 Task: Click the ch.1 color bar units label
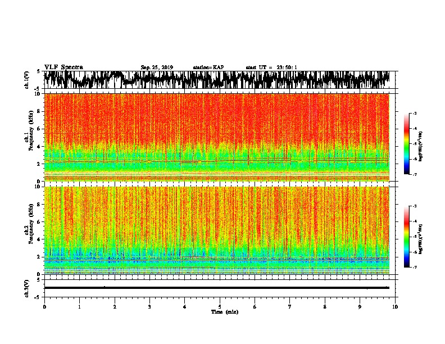420,147
